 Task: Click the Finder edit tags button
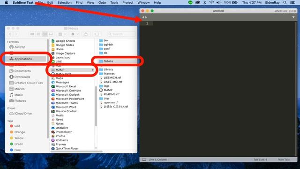97,34
